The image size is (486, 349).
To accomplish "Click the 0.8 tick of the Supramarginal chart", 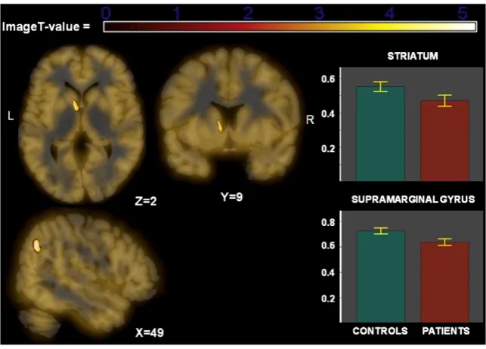I will pyautogui.click(x=328, y=222).
